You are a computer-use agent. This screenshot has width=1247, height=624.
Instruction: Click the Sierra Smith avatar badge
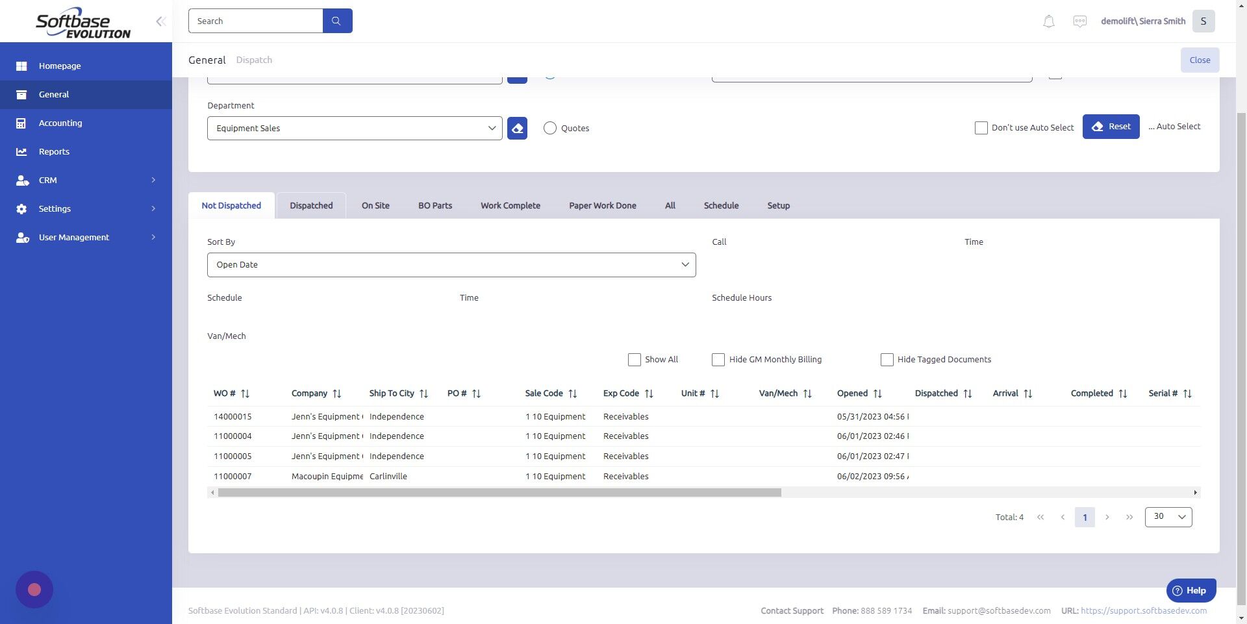click(1203, 21)
